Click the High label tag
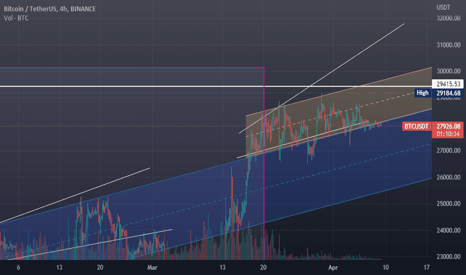466x275 pixels. pyautogui.click(x=422, y=93)
